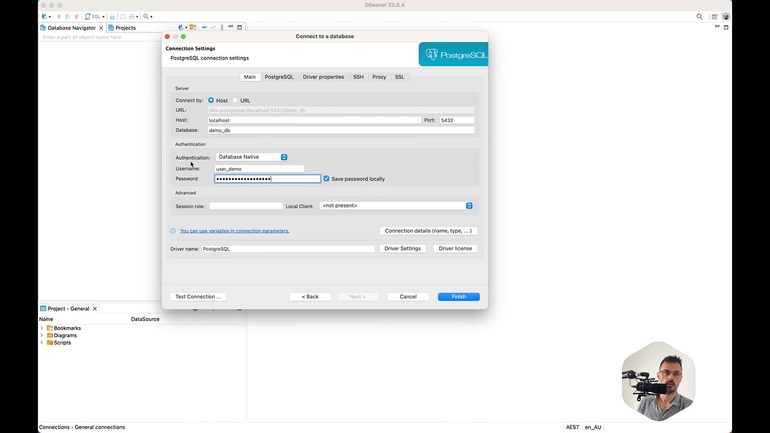Click the info icon beside variables link
Image resolution: width=770 pixels, height=433 pixels.
pos(173,231)
